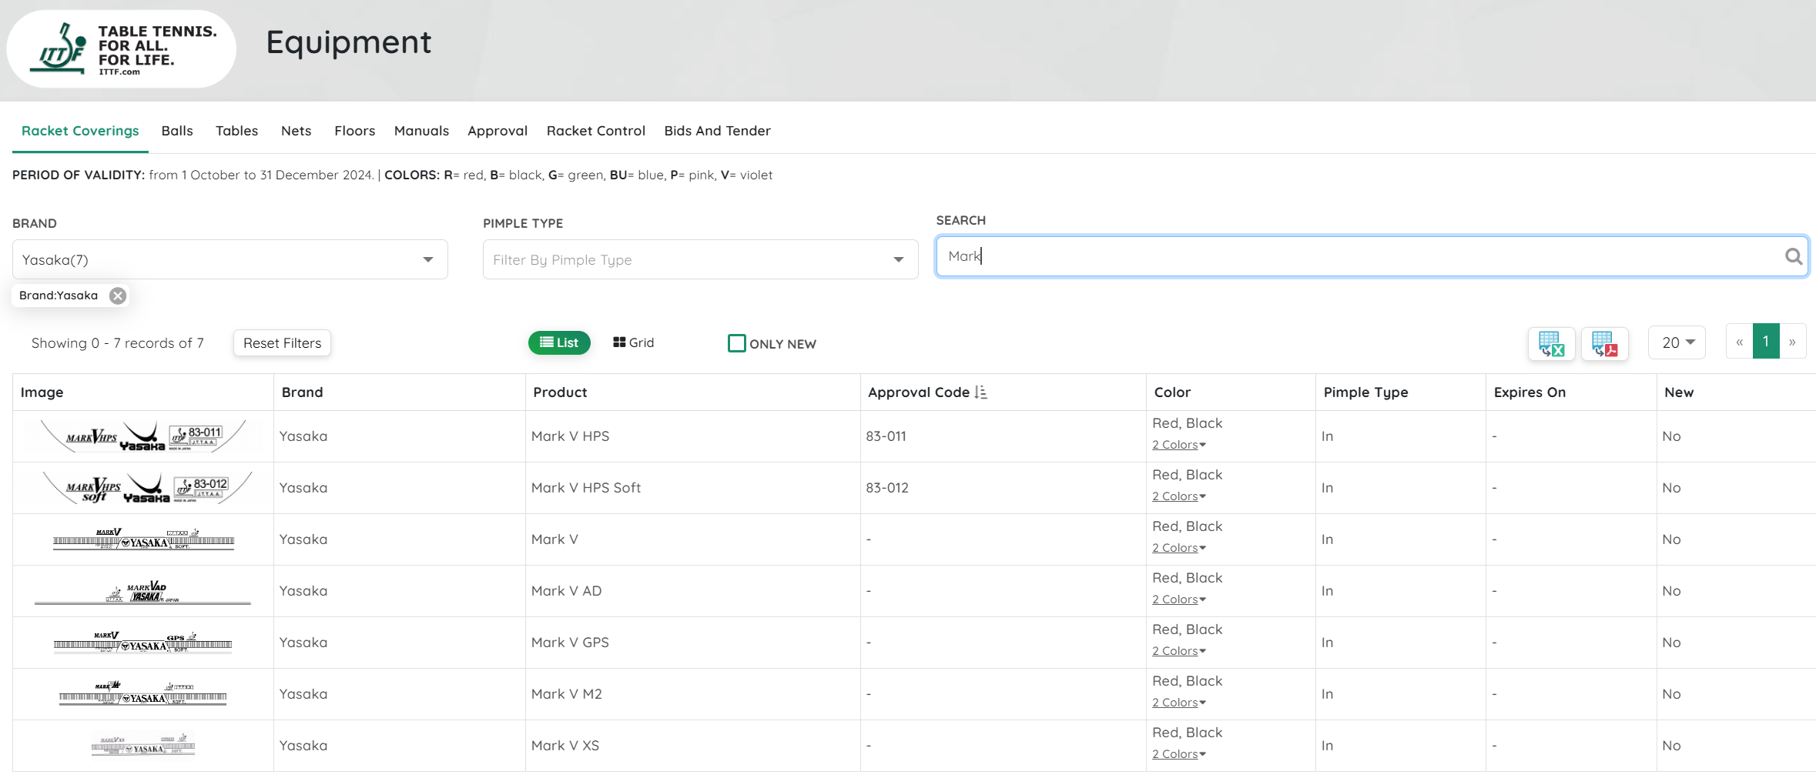Go to previous page arrow
The height and width of the screenshot is (778, 1816).
pos(1739,342)
